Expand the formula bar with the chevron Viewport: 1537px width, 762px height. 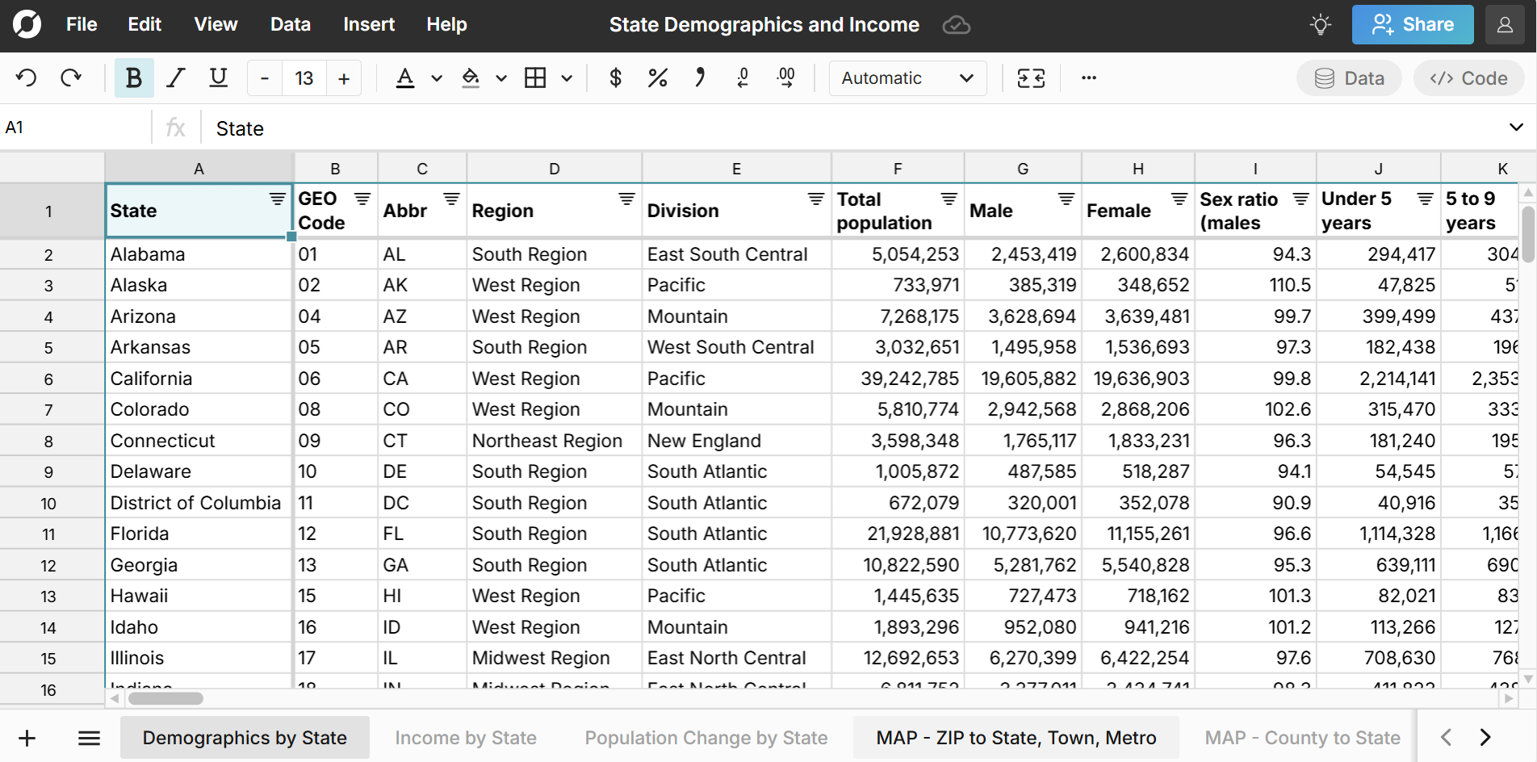1515,127
